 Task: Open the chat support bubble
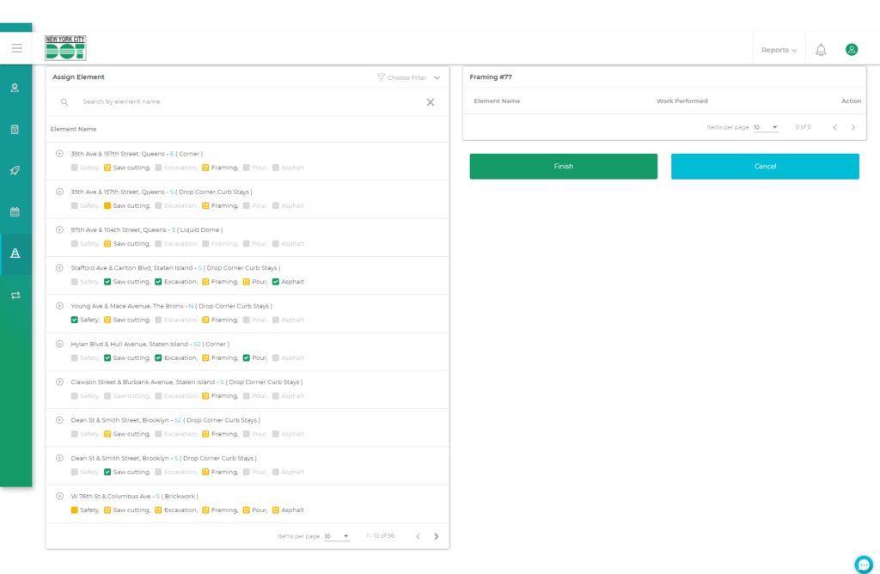point(864,564)
